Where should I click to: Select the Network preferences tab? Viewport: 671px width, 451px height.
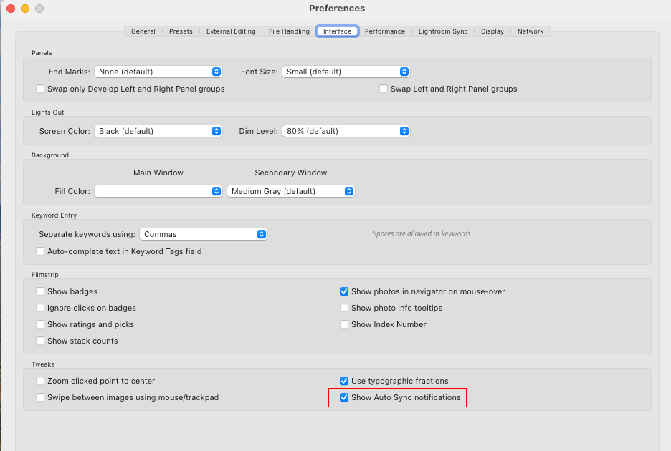[x=530, y=31]
